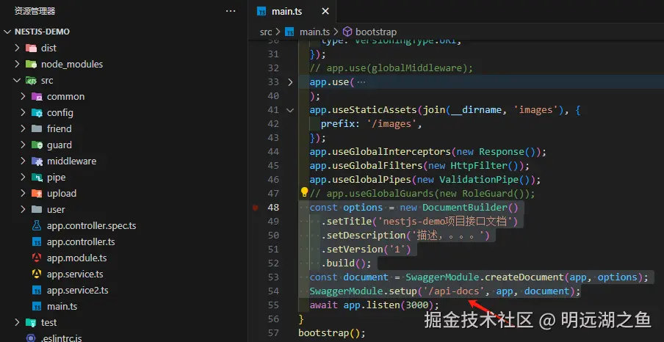The height and width of the screenshot is (342, 664).
Task: Click the src breadcrumb segment
Action: point(266,32)
